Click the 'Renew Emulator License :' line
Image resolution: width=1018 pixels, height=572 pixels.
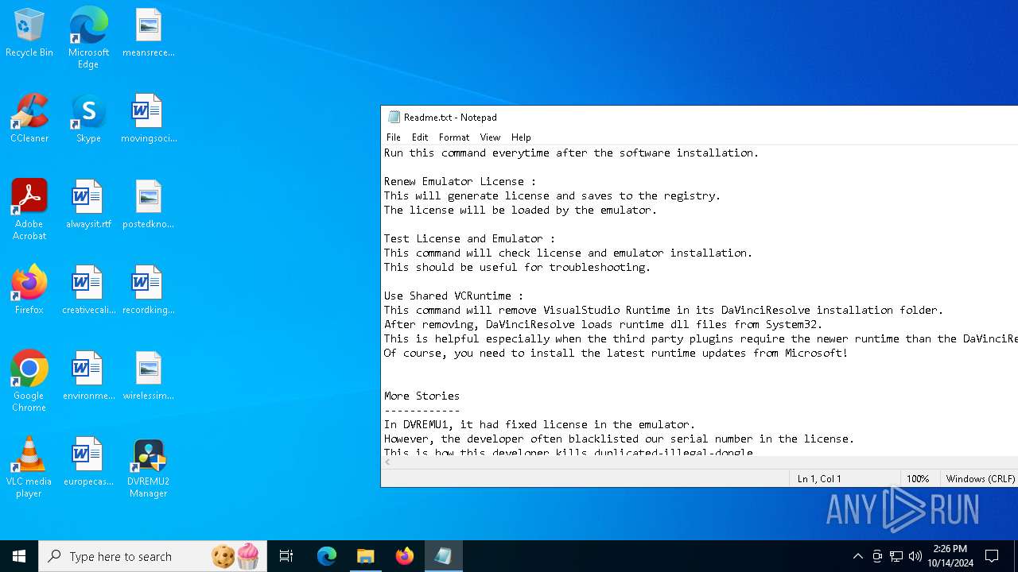pyautogui.click(x=460, y=181)
